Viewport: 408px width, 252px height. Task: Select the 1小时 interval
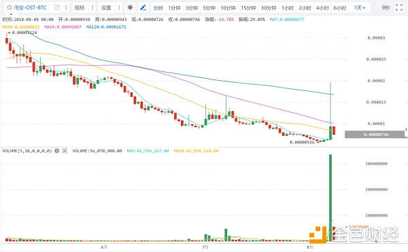(288, 7)
